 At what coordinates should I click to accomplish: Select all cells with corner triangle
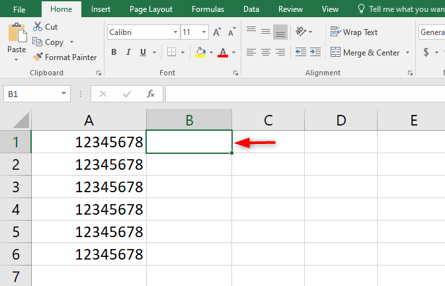(21, 120)
